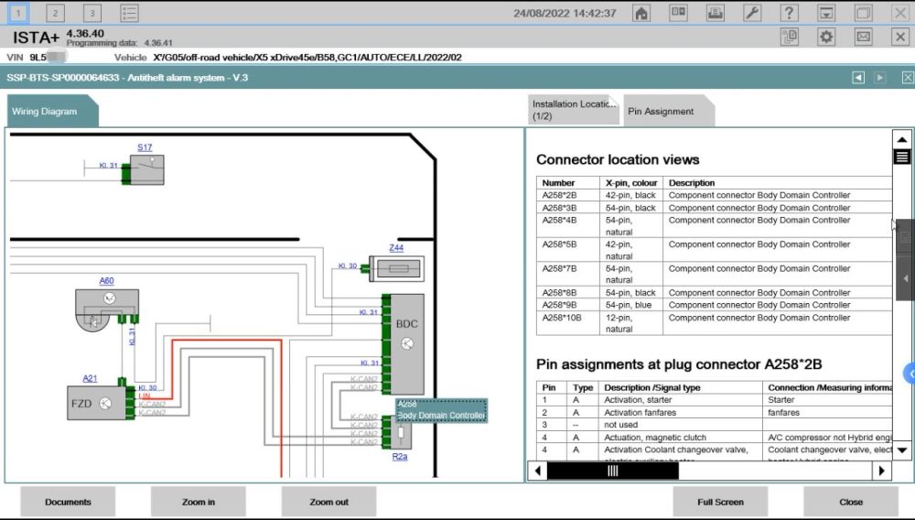The height and width of the screenshot is (520, 915).
Task: Click the print icon in the top bar
Action: 715,13
